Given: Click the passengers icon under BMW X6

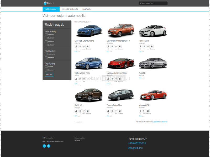Looking at the screenshot, I should point(76,111).
